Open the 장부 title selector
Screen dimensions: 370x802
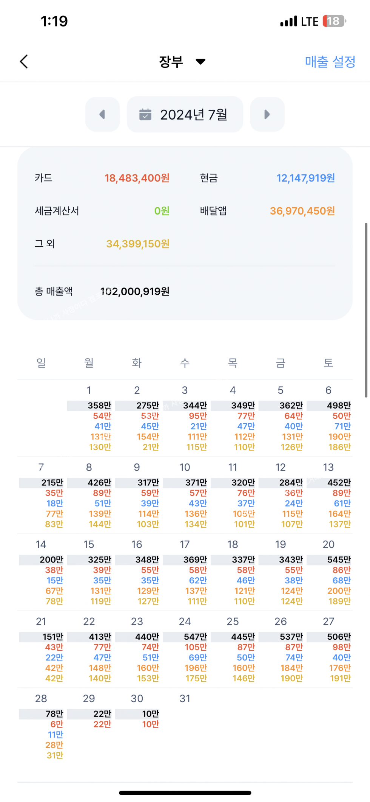pyautogui.click(x=171, y=62)
